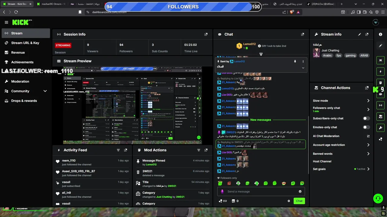Unpin the pinned chat message

tap(295, 61)
